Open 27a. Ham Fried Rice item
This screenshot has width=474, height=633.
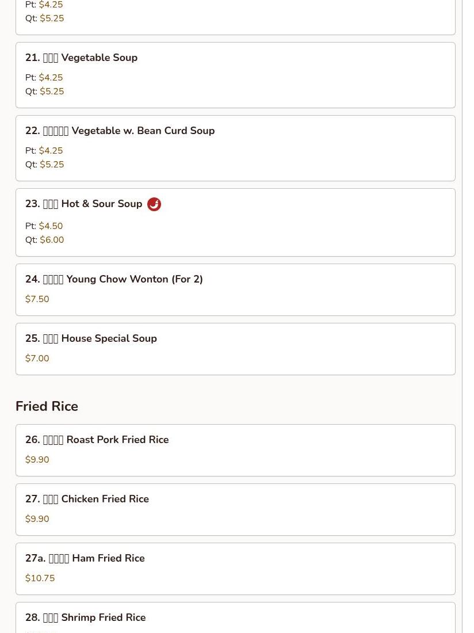235,569
